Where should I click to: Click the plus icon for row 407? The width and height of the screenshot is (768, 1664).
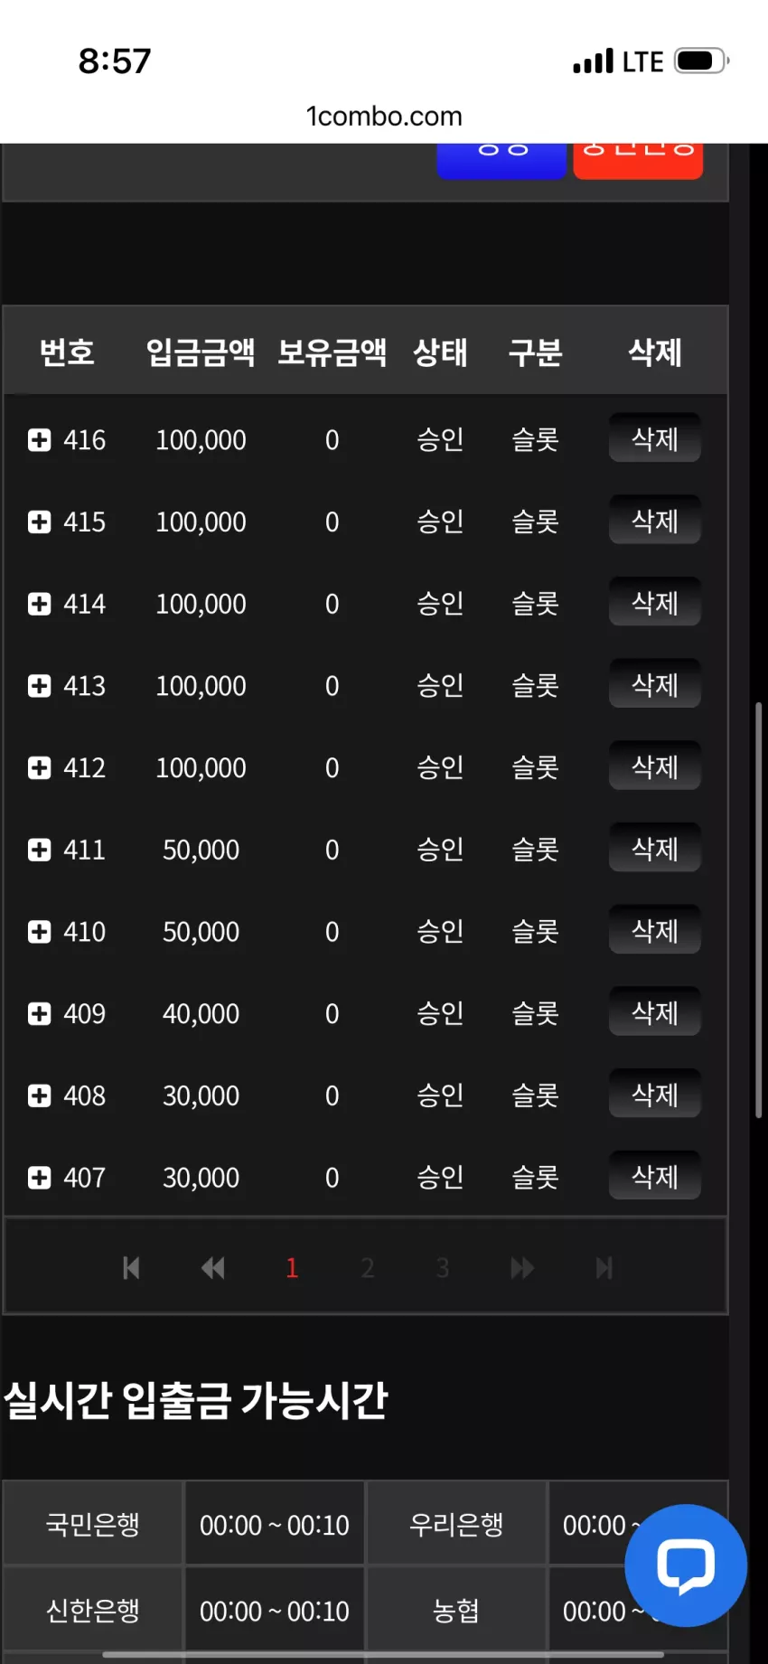pyautogui.click(x=39, y=1178)
